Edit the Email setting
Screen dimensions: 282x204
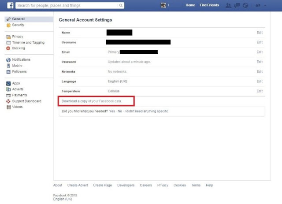coord(260,52)
